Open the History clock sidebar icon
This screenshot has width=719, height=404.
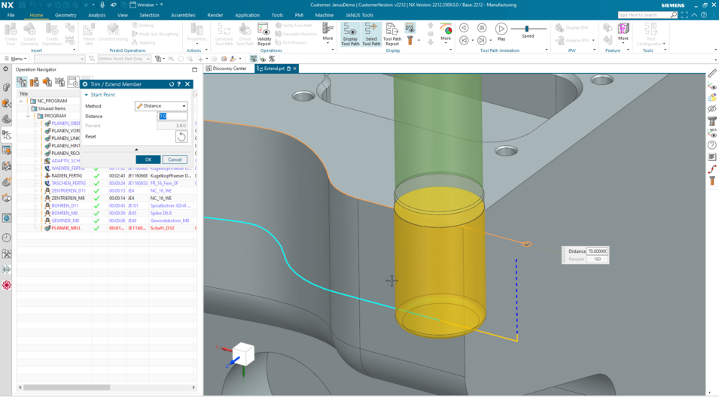click(7, 238)
